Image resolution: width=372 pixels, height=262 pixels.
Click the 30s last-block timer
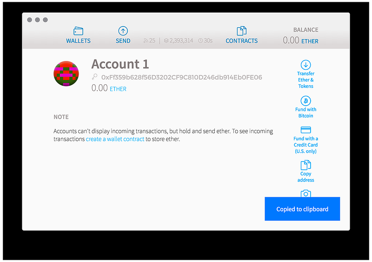coord(206,40)
